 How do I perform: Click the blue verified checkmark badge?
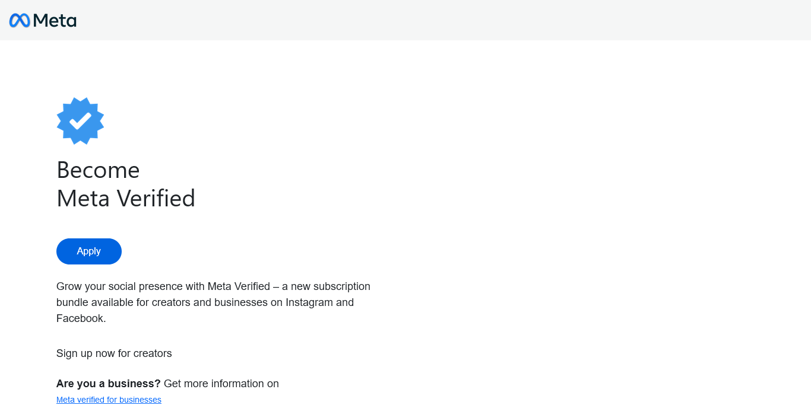[80, 121]
